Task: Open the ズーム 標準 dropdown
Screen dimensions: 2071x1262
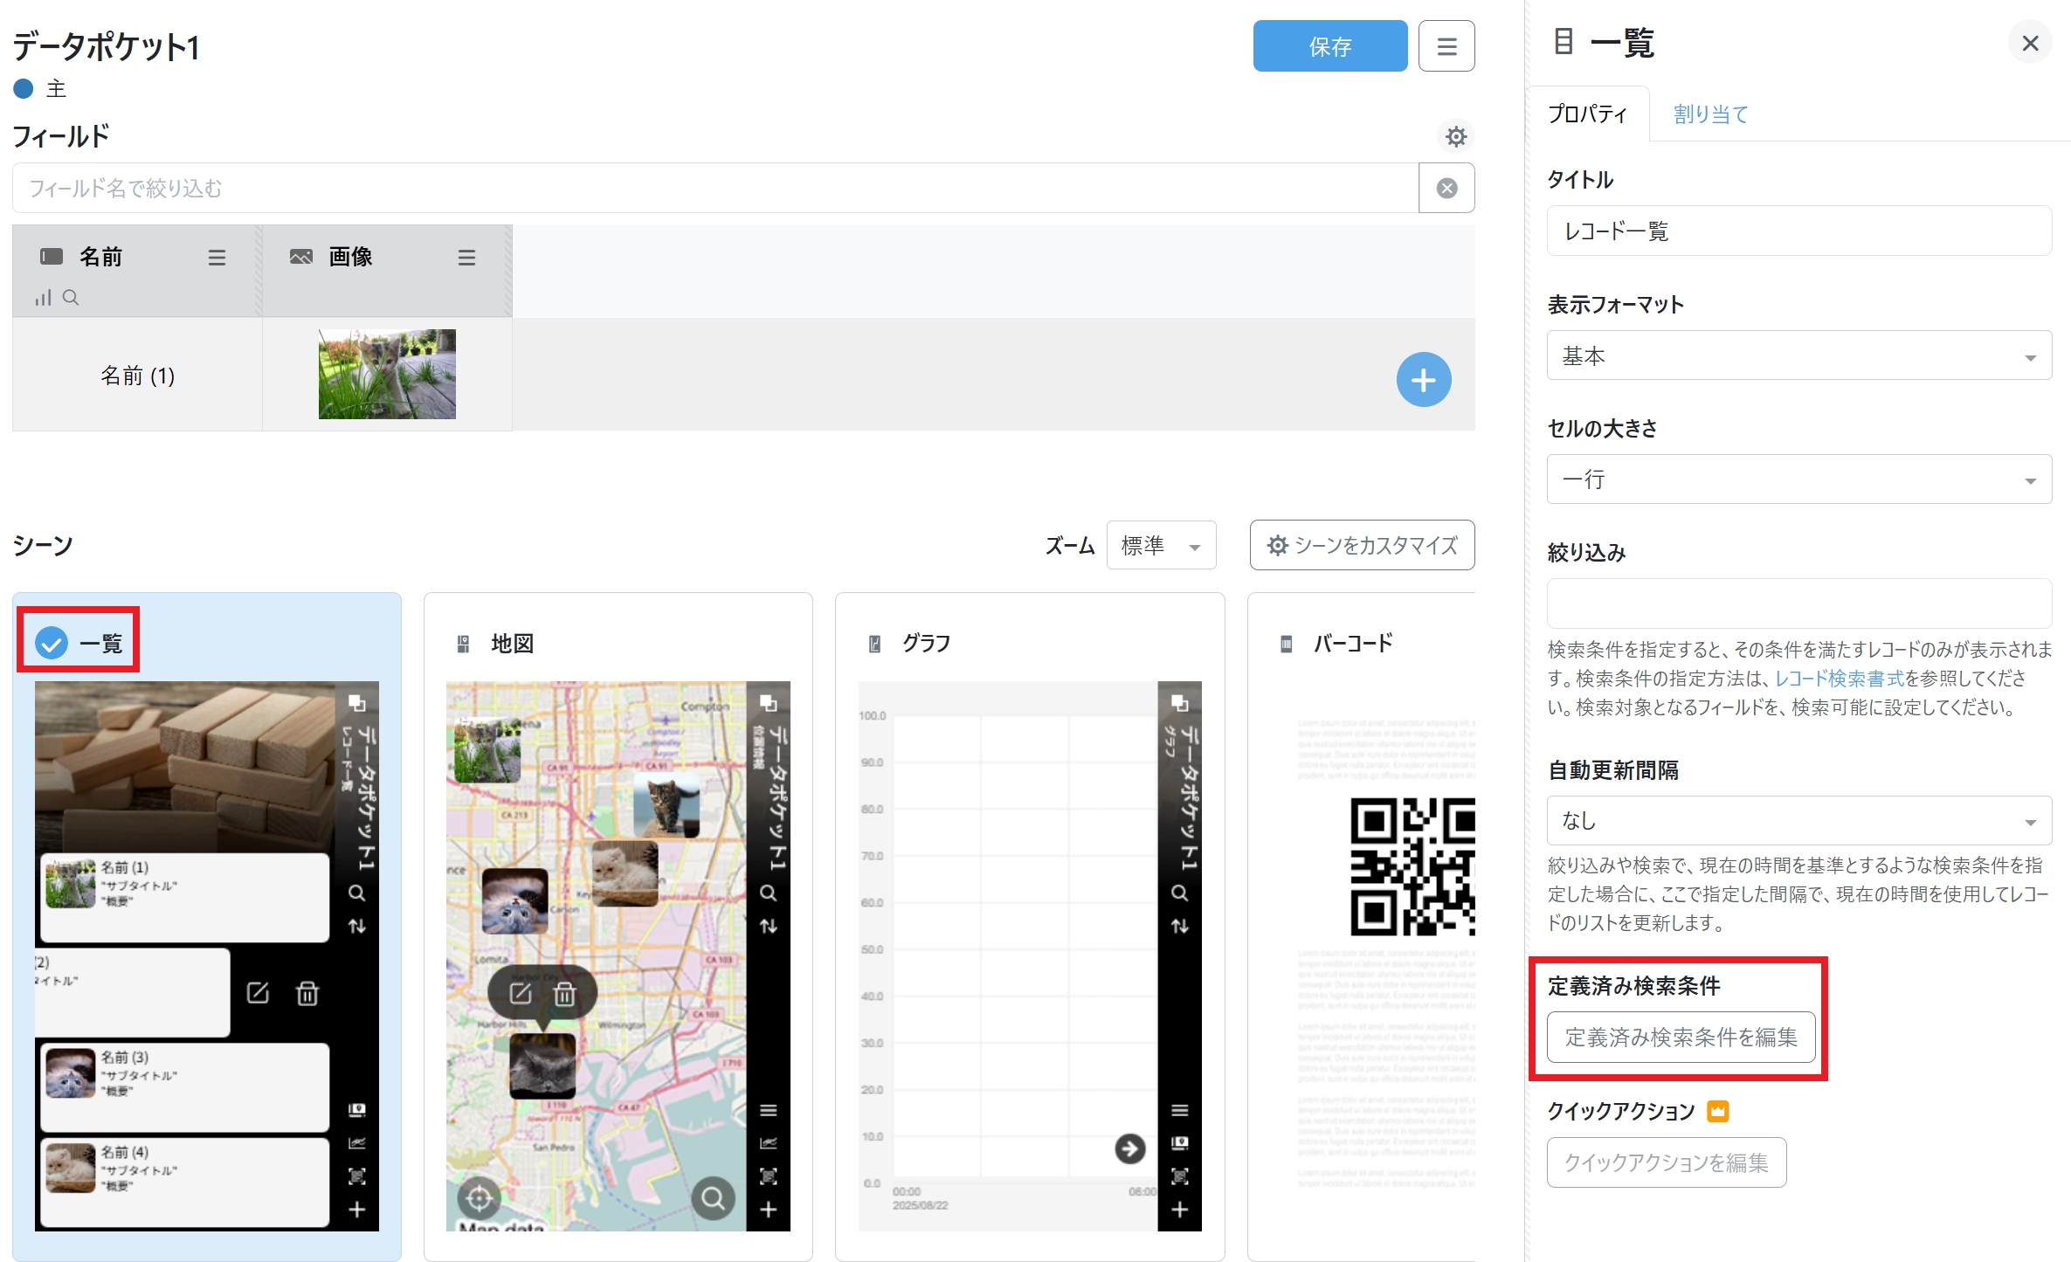Action: point(1161,546)
